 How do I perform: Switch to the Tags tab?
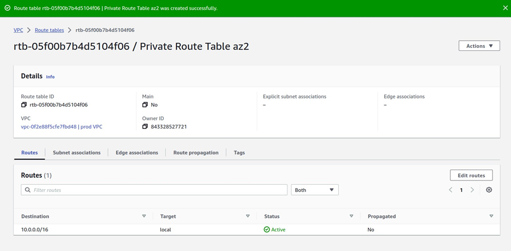pyautogui.click(x=239, y=152)
